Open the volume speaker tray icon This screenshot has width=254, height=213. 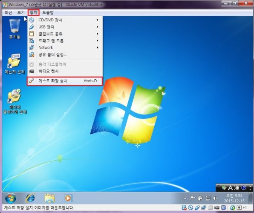(x=216, y=198)
